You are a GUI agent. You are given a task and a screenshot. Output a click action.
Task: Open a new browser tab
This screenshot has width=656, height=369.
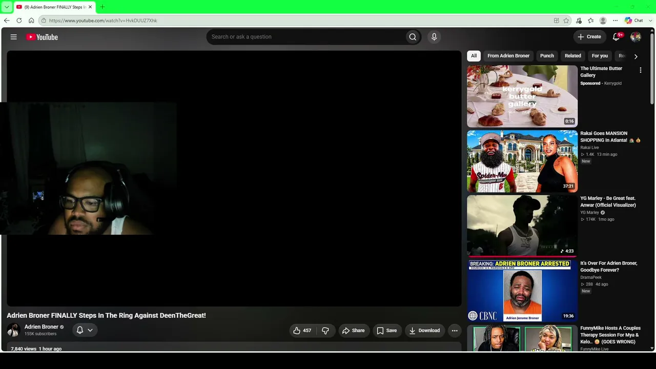pyautogui.click(x=102, y=7)
